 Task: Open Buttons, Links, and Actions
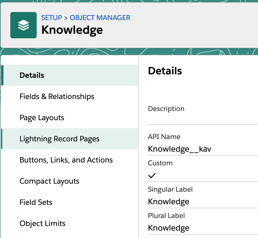[70, 160]
